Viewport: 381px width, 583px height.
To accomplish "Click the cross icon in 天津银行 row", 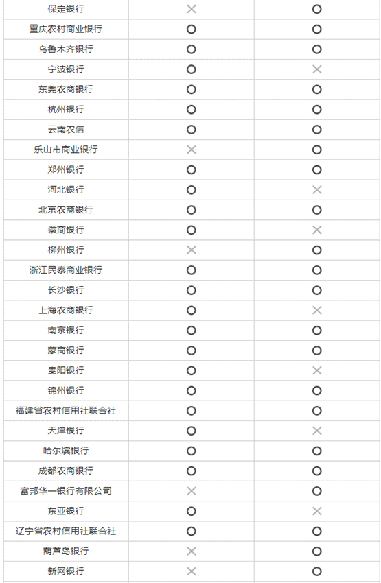I will (x=317, y=431).
